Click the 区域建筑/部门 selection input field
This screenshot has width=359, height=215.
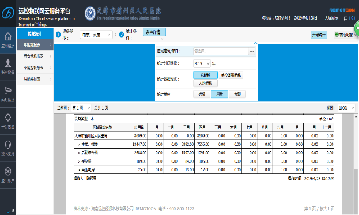221,51
